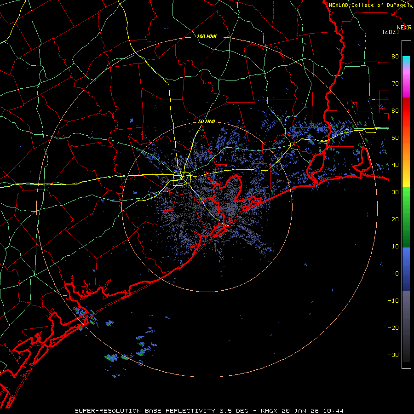Click the 20 dBZ scale value
The width and height of the screenshot is (414, 414).
pos(395,219)
